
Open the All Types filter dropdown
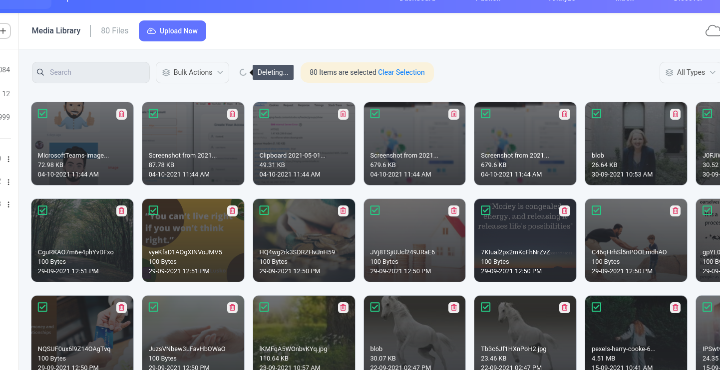point(691,72)
